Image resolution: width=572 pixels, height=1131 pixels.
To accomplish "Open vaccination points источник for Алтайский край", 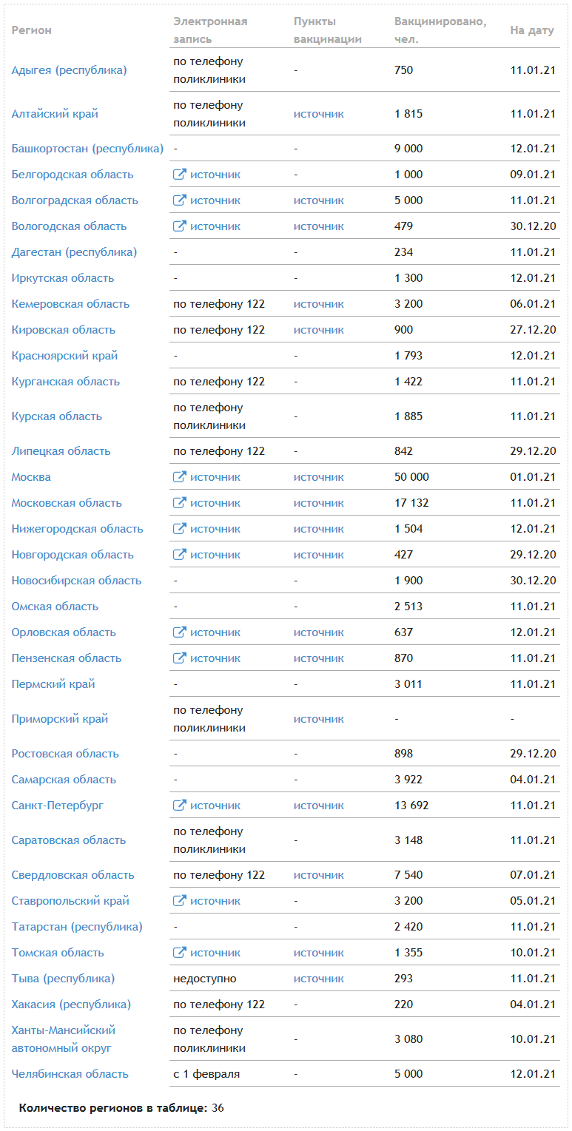I will click(318, 114).
